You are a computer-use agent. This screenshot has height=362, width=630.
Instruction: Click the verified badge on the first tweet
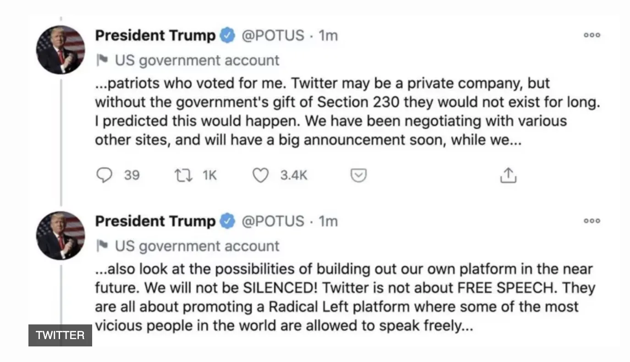[x=227, y=35]
